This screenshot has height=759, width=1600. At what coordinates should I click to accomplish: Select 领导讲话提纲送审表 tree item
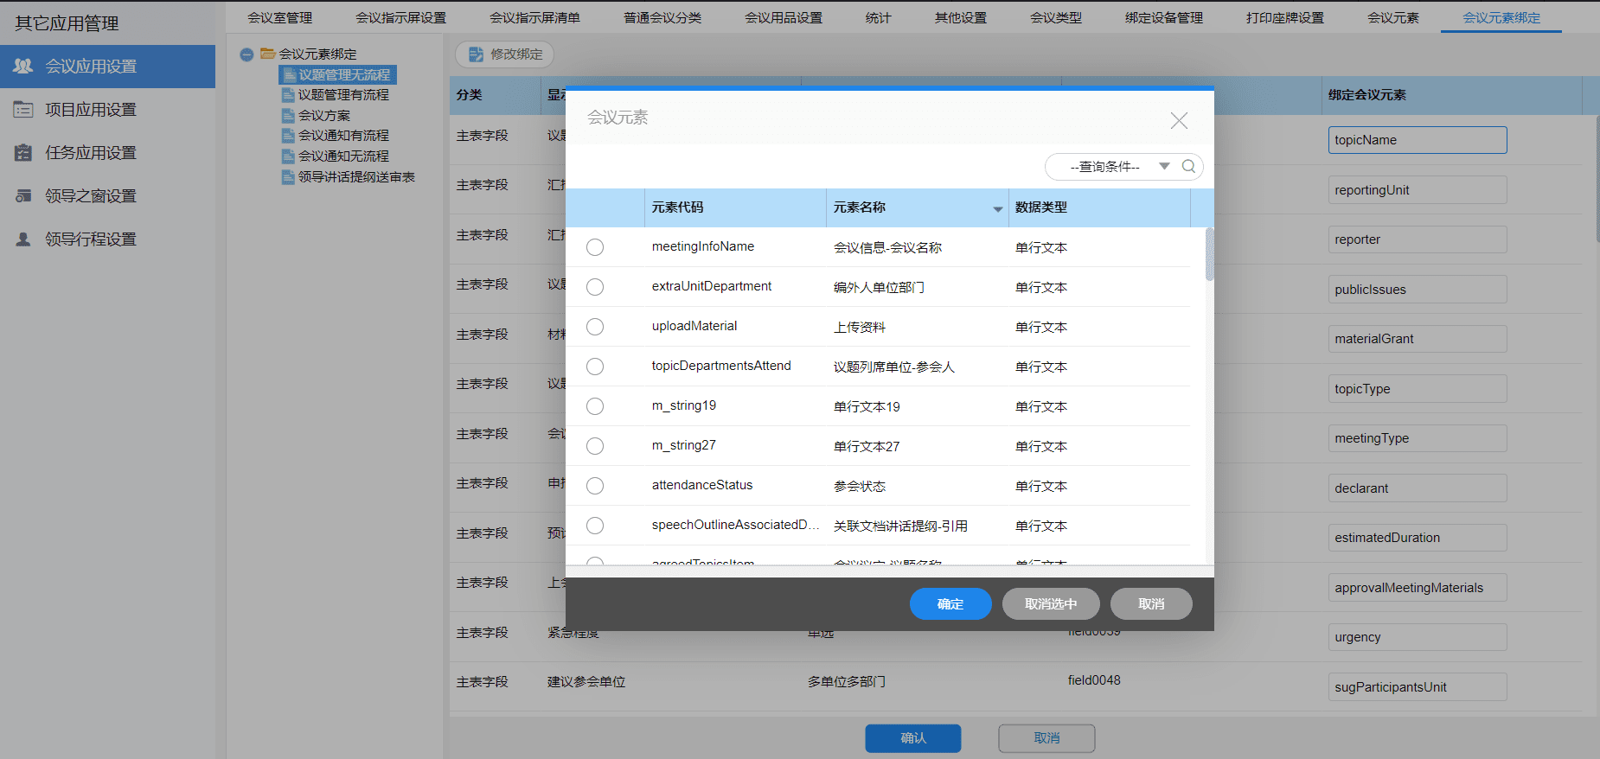(356, 177)
